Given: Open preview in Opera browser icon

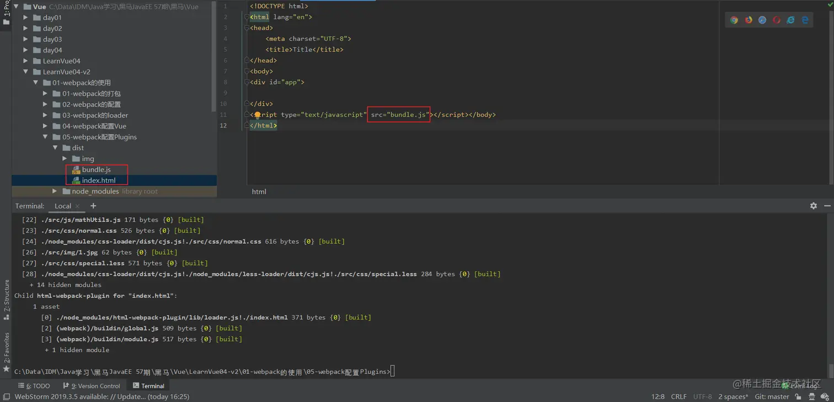Looking at the screenshot, I should [777, 20].
